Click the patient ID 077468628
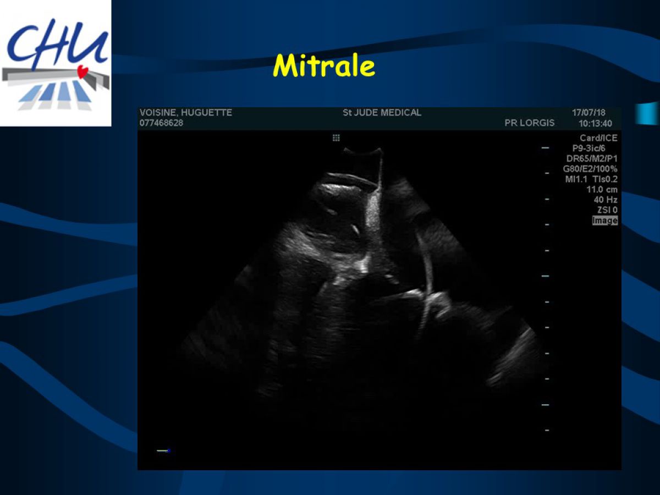 [161, 123]
